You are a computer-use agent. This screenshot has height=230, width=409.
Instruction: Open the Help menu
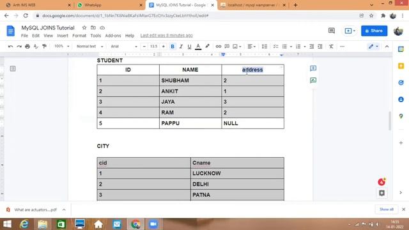click(130, 36)
